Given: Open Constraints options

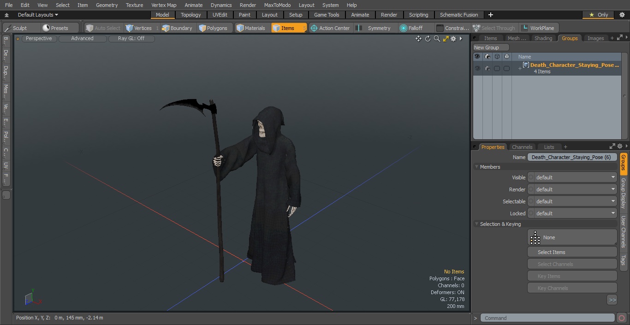Looking at the screenshot, I should click(453, 28).
